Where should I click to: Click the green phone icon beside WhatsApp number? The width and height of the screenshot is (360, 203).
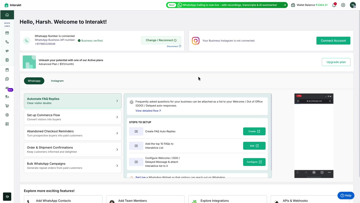26,41
